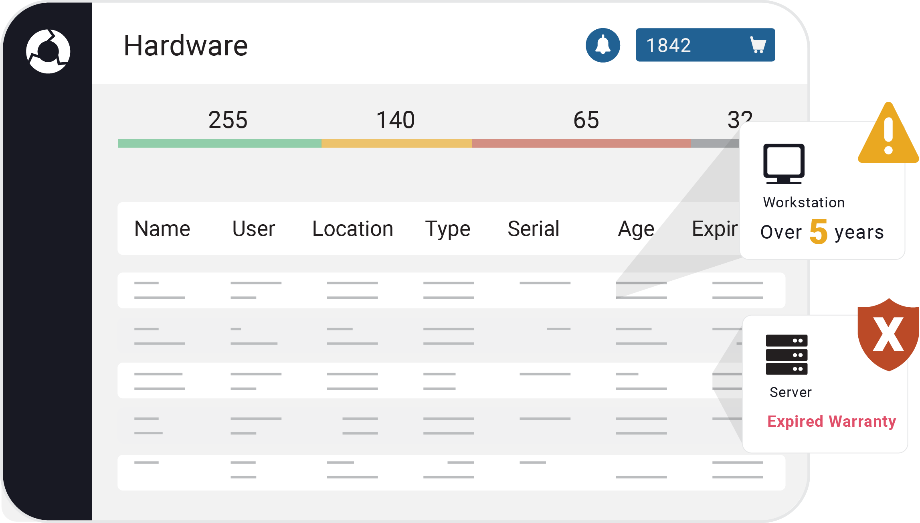Click the 255 count on the progress bar
The width and height of the screenshot is (920, 523).
click(228, 119)
